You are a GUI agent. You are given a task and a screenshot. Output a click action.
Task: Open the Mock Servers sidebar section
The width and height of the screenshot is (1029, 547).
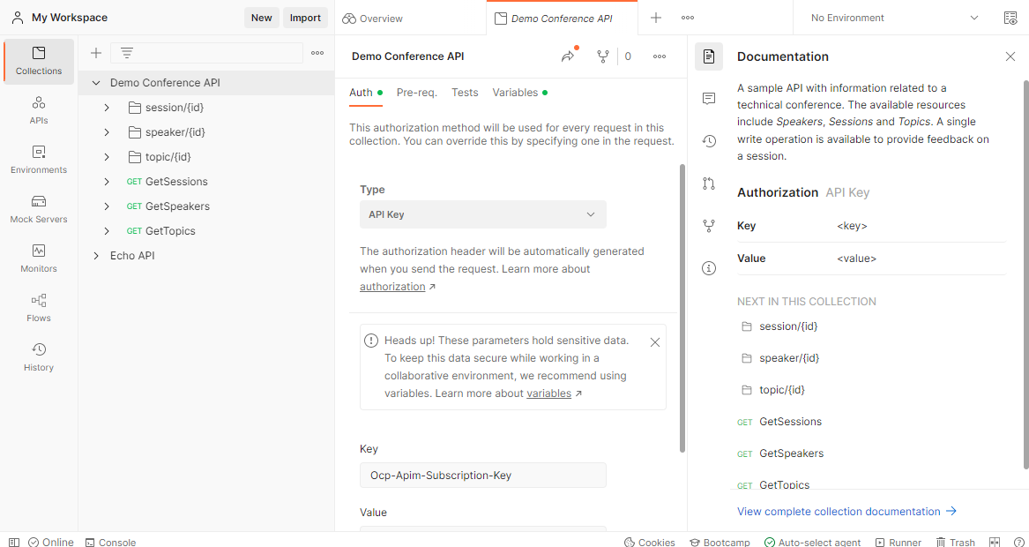[x=39, y=209]
